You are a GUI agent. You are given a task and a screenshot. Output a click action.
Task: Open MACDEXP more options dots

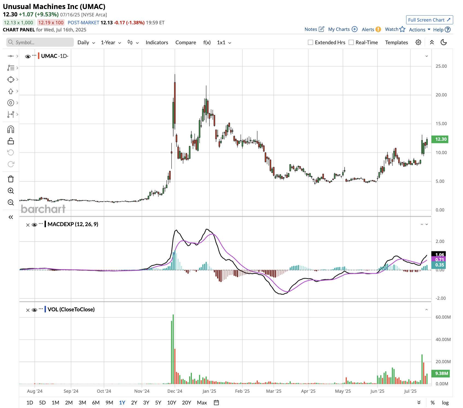41,223
